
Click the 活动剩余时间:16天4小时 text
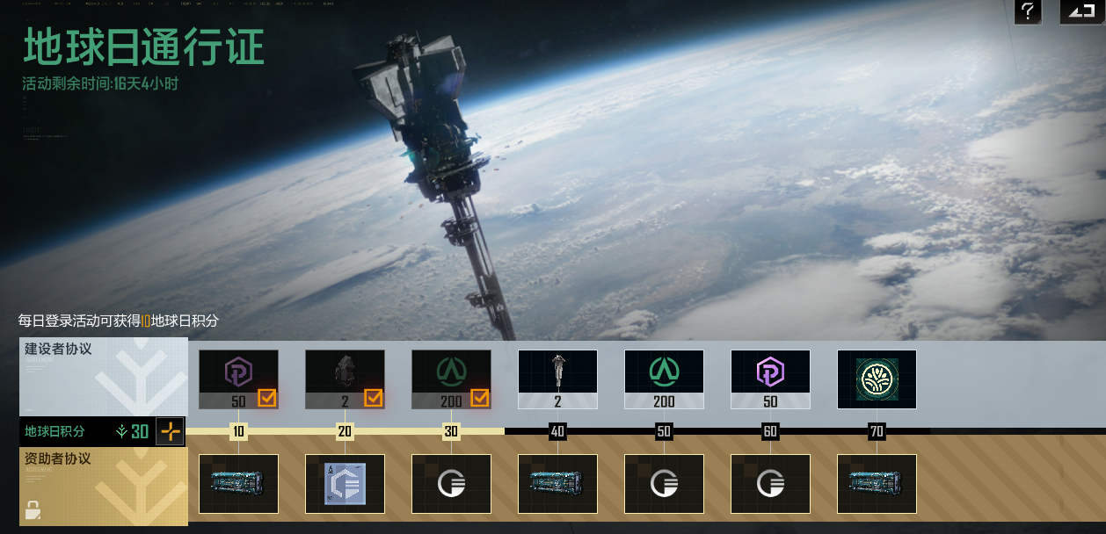(x=101, y=84)
